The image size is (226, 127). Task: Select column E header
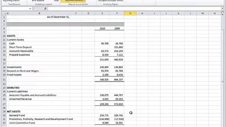(102, 13)
